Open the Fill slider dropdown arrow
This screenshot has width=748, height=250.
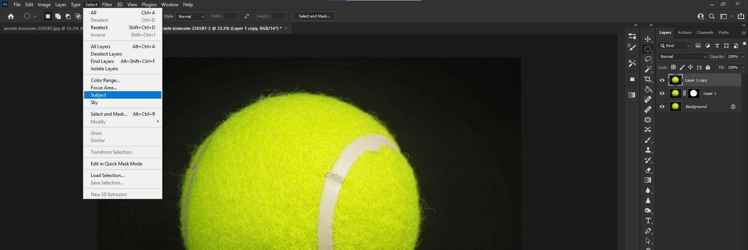coord(743,67)
